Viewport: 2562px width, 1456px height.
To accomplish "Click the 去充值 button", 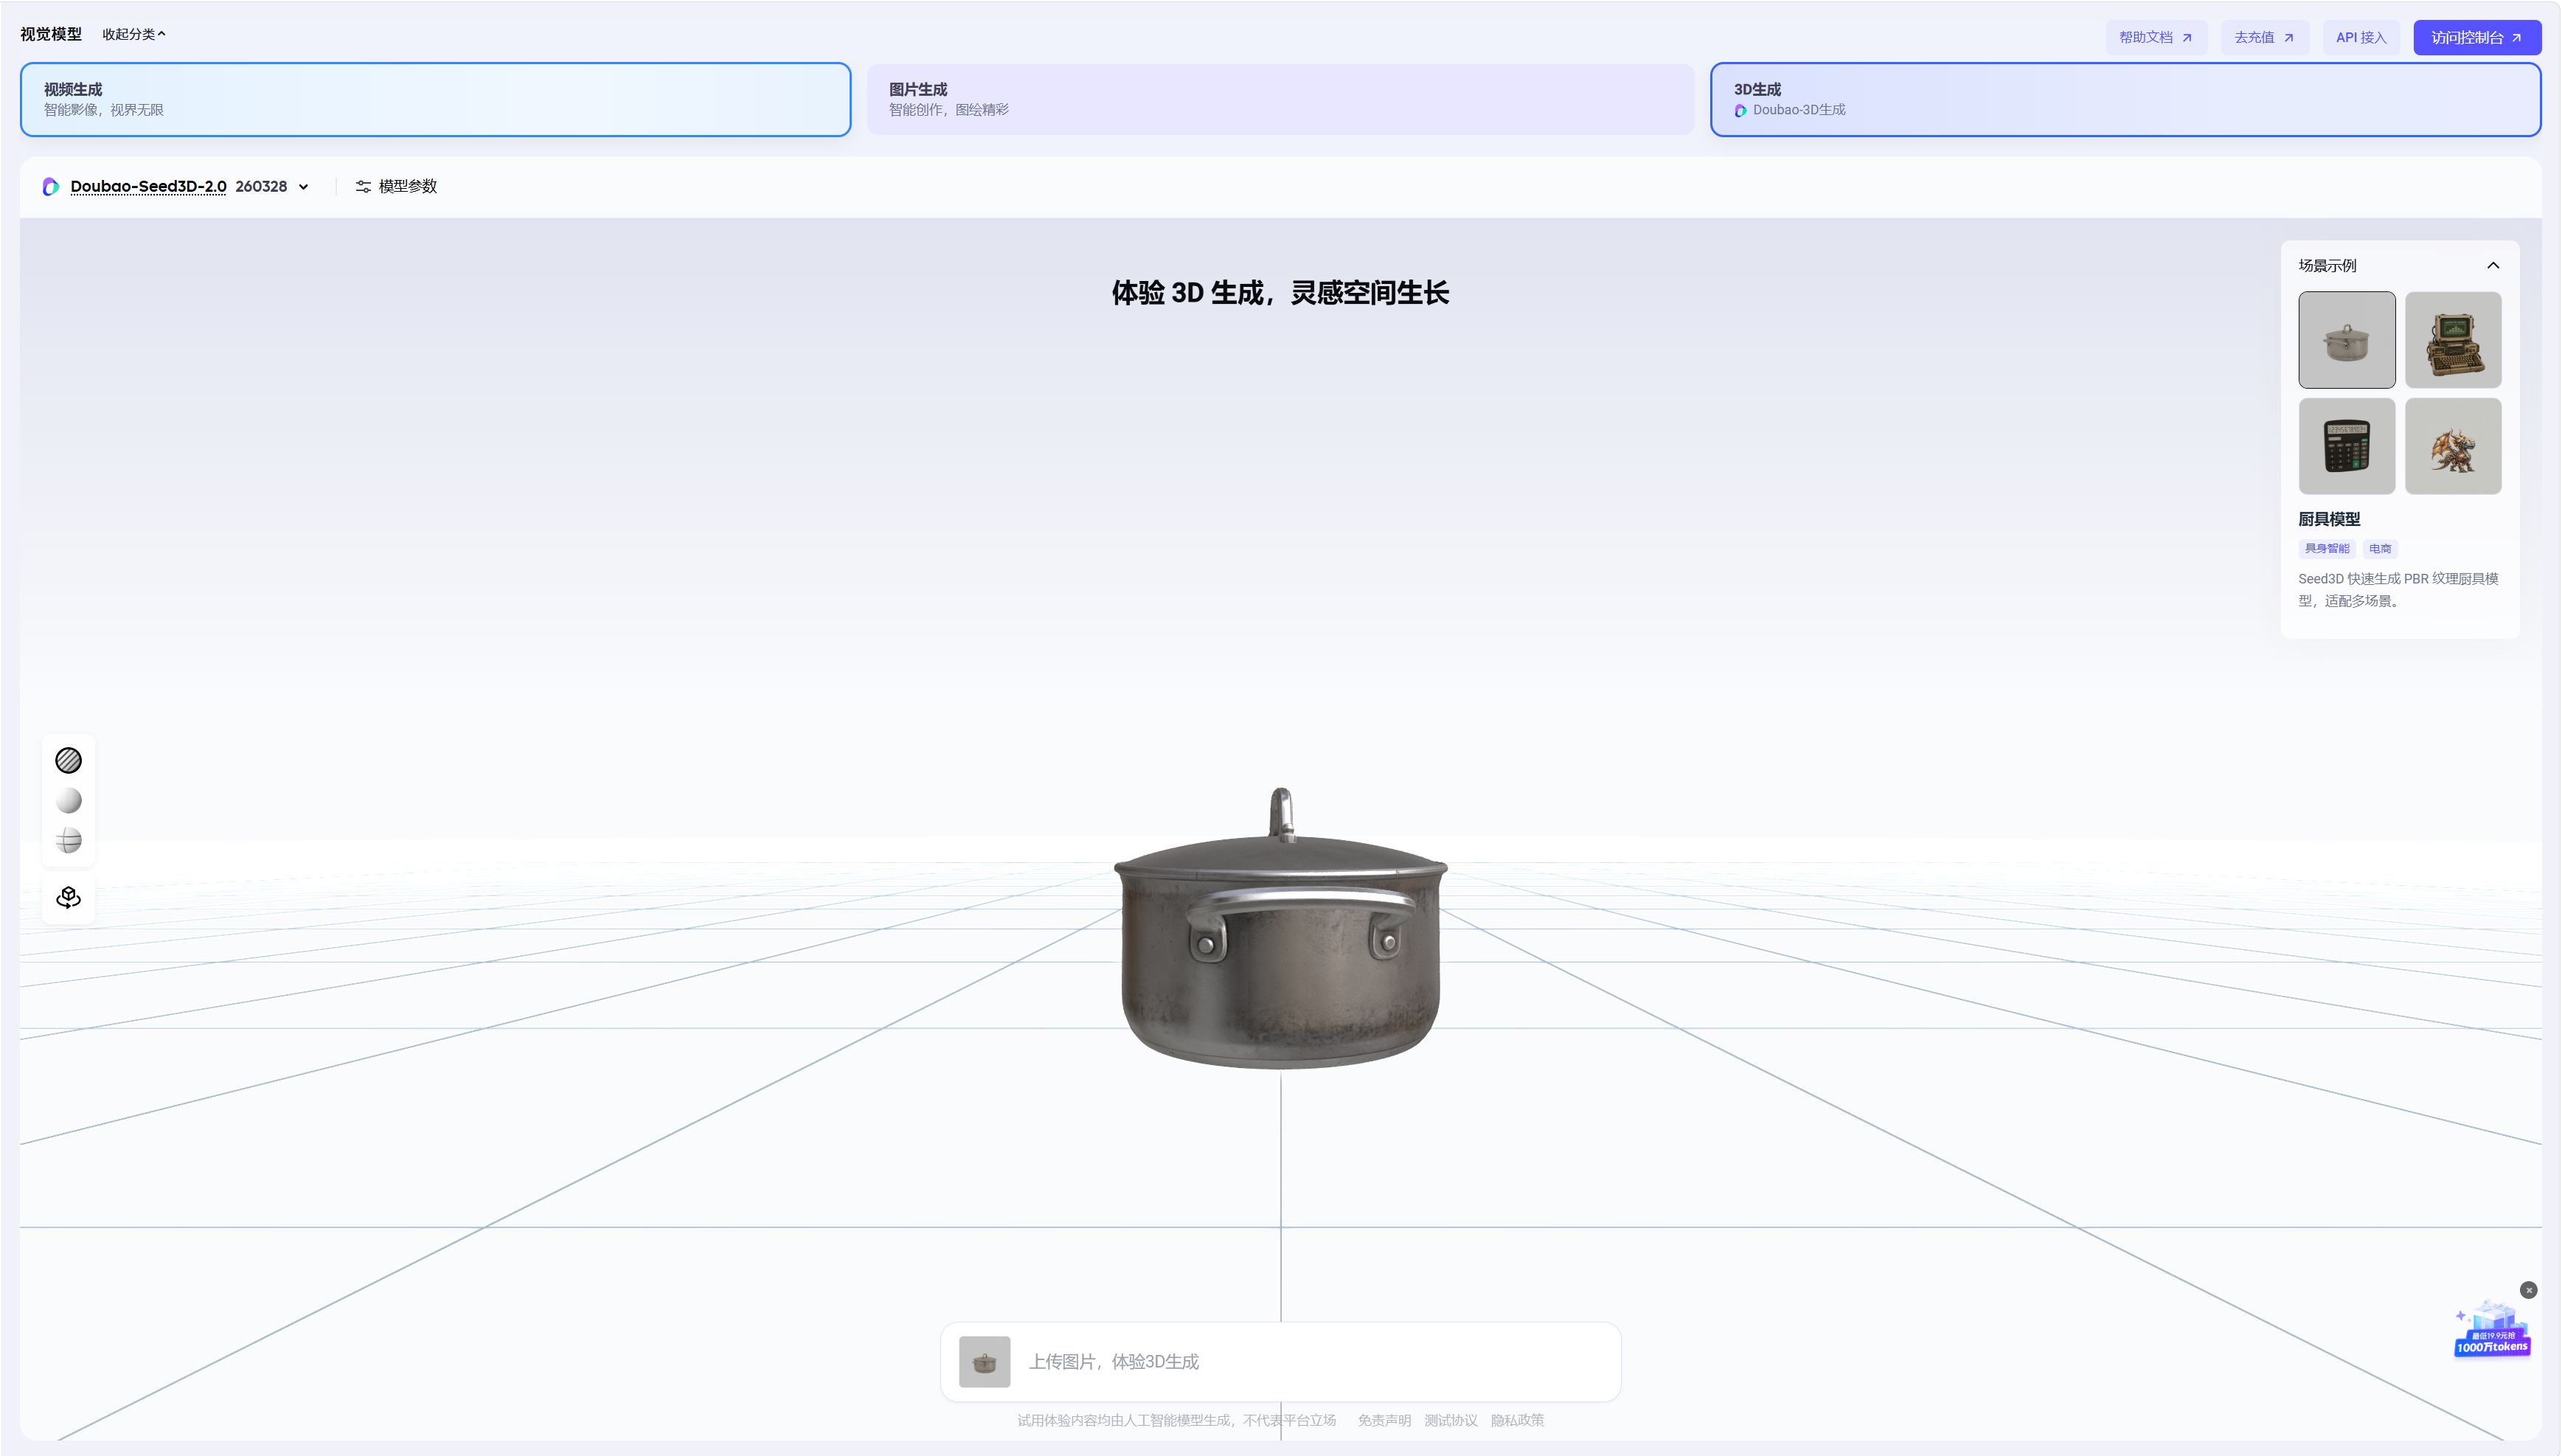I will [2263, 37].
